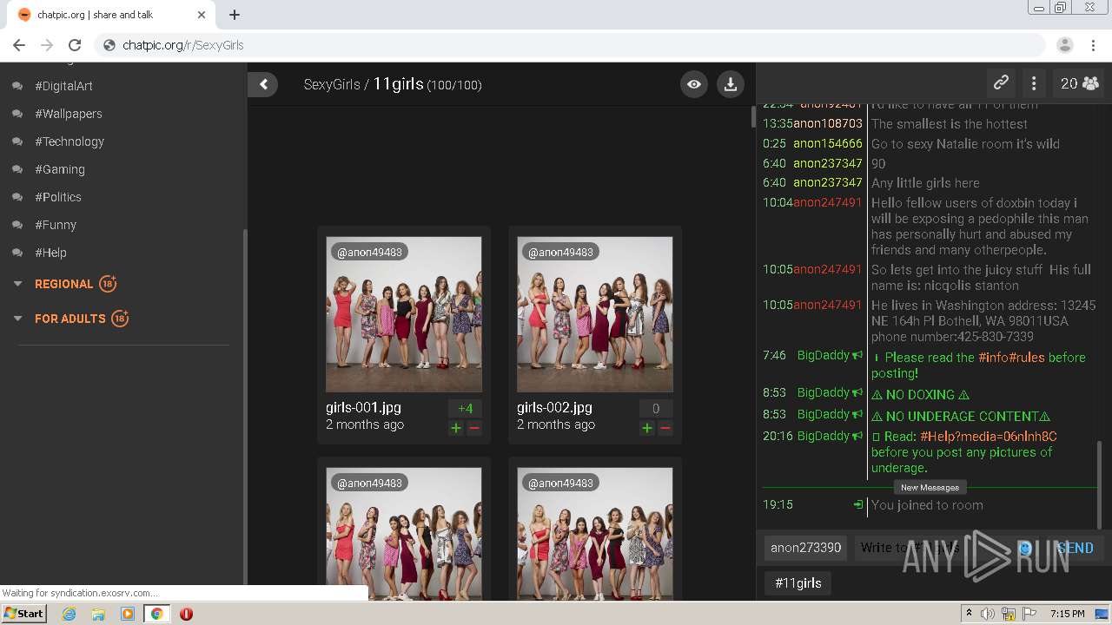
Task: Click the gallery vertical scrollbar thumb
Action: pyautogui.click(x=752, y=116)
